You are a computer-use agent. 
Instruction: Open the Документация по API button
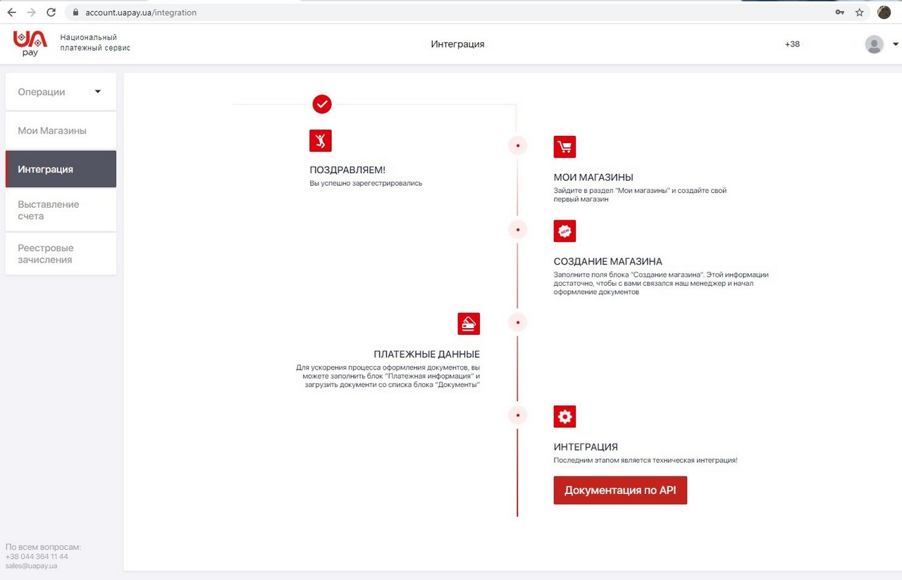pos(620,491)
